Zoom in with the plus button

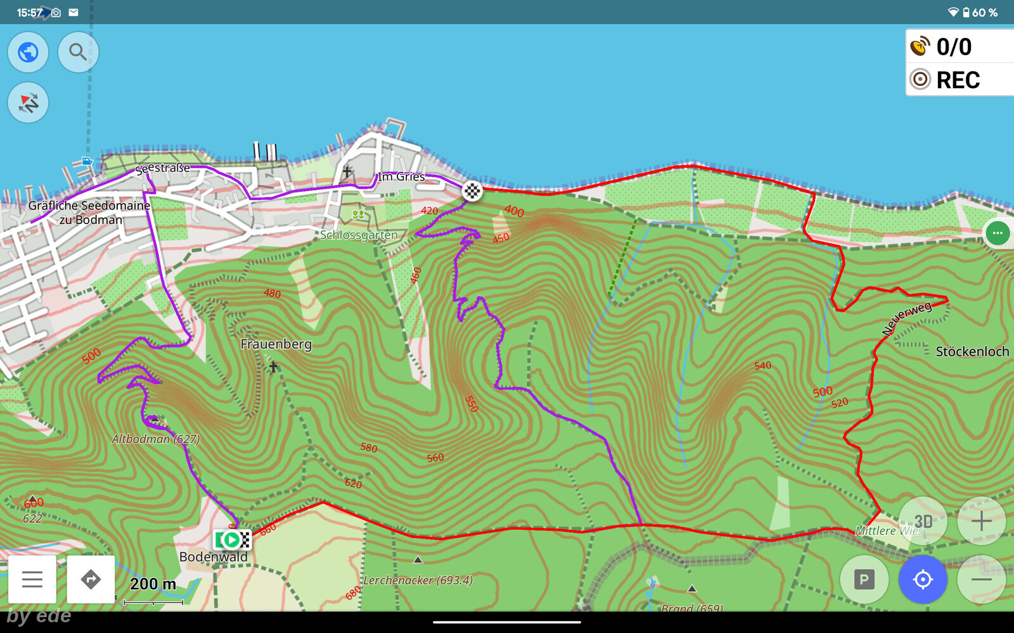click(x=981, y=521)
